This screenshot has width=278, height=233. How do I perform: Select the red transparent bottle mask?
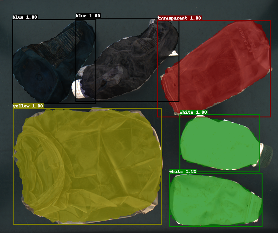click(x=213, y=68)
